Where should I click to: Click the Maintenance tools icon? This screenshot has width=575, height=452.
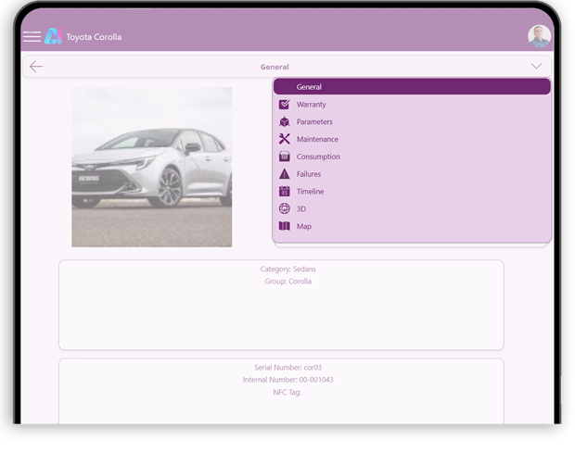coord(284,139)
